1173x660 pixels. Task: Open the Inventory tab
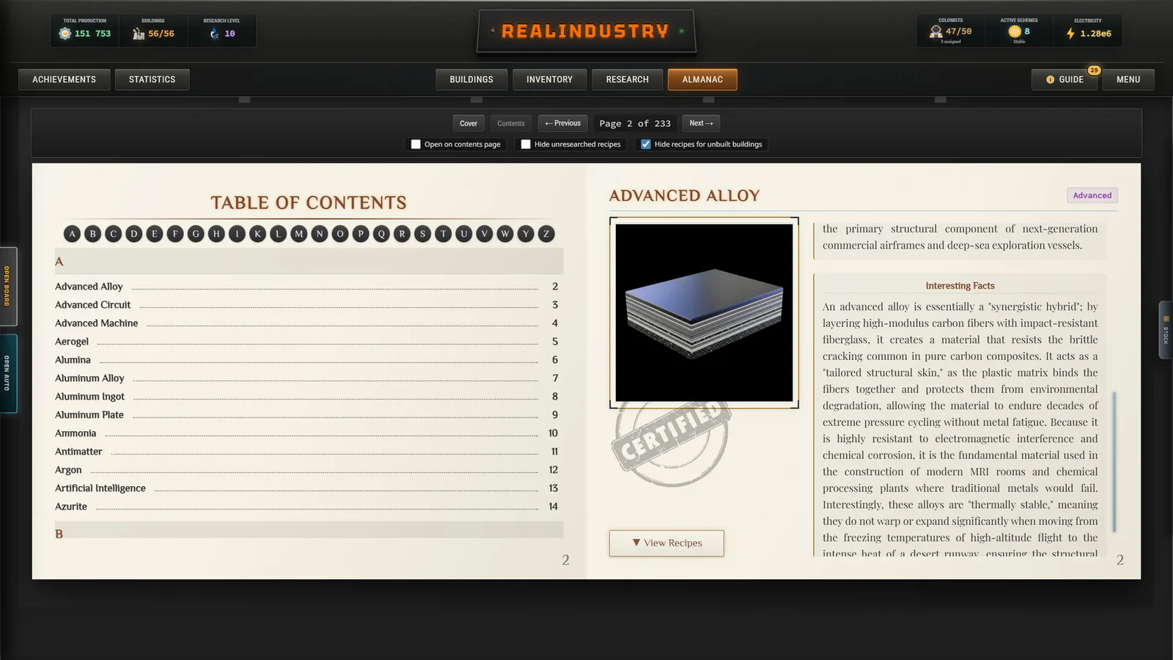549,79
